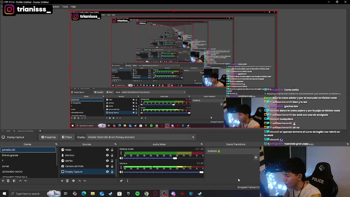
Task: Select the El lindo grande scene
Action: click(x=28, y=155)
